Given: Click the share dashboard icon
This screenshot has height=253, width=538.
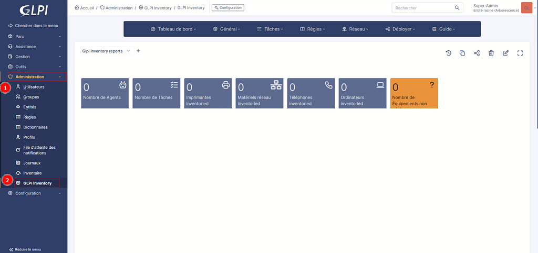Looking at the screenshot, I should tap(477, 53).
